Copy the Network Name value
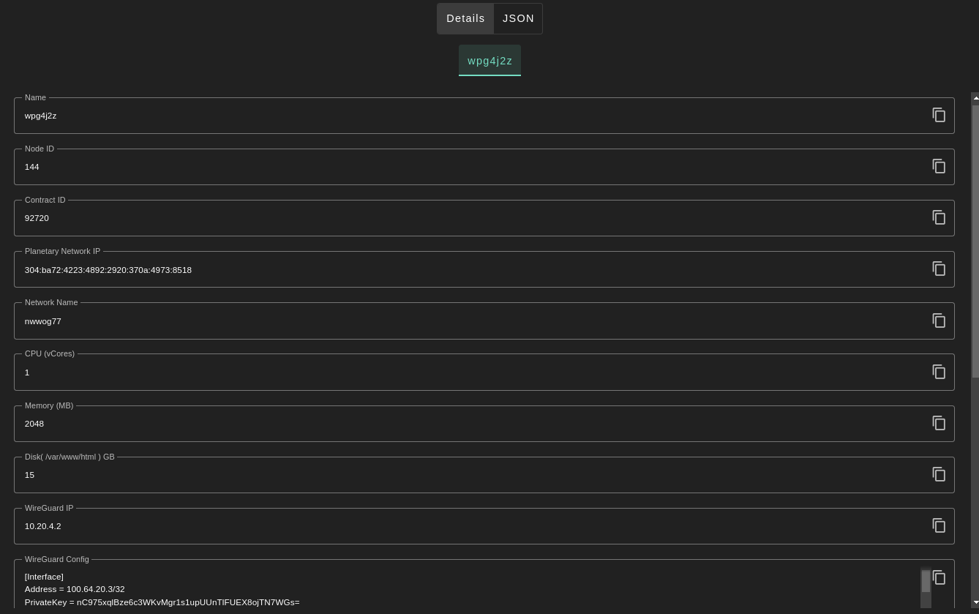This screenshot has width=979, height=614. 939,321
